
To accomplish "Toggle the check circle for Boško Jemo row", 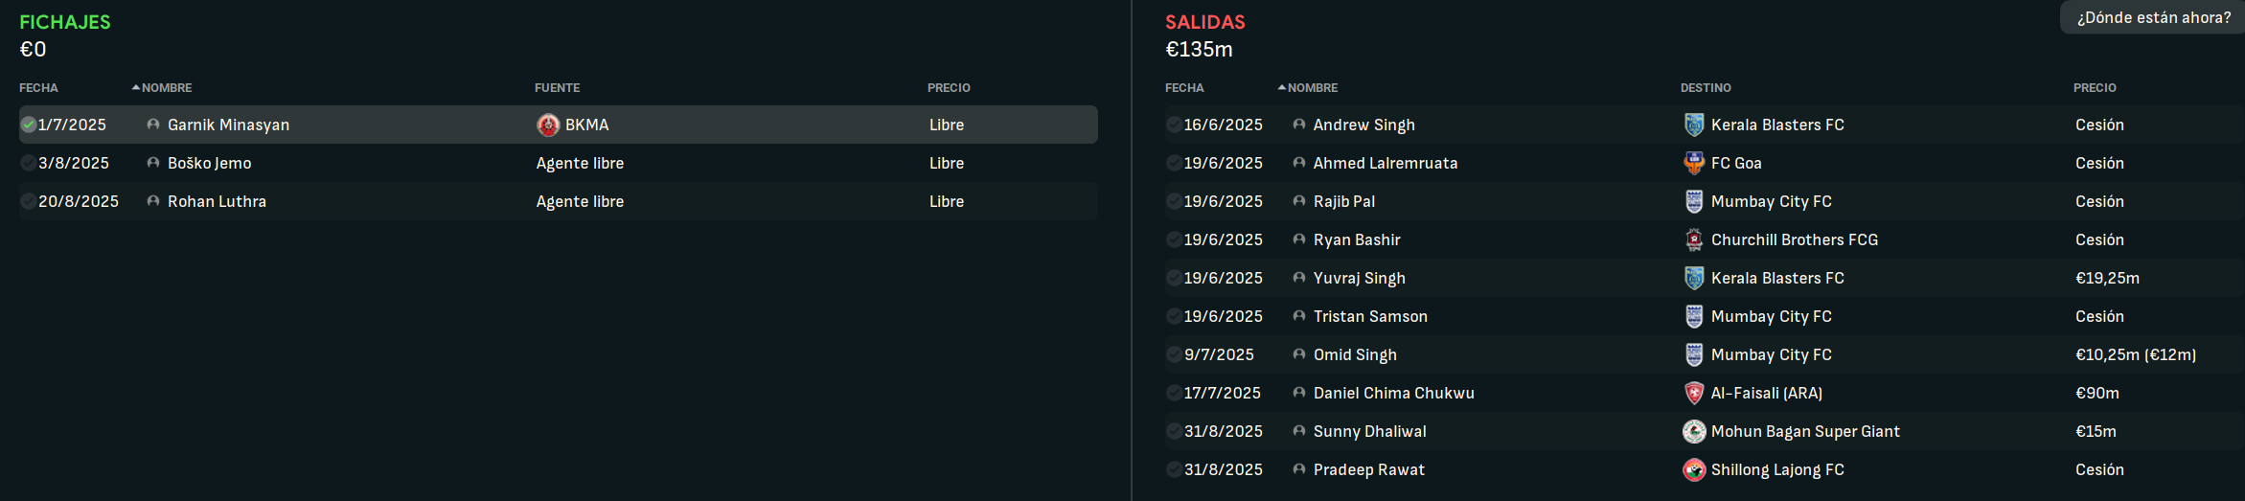I will (x=29, y=163).
